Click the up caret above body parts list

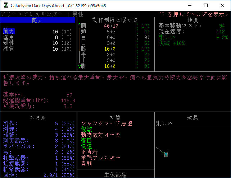tap(80, 26)
